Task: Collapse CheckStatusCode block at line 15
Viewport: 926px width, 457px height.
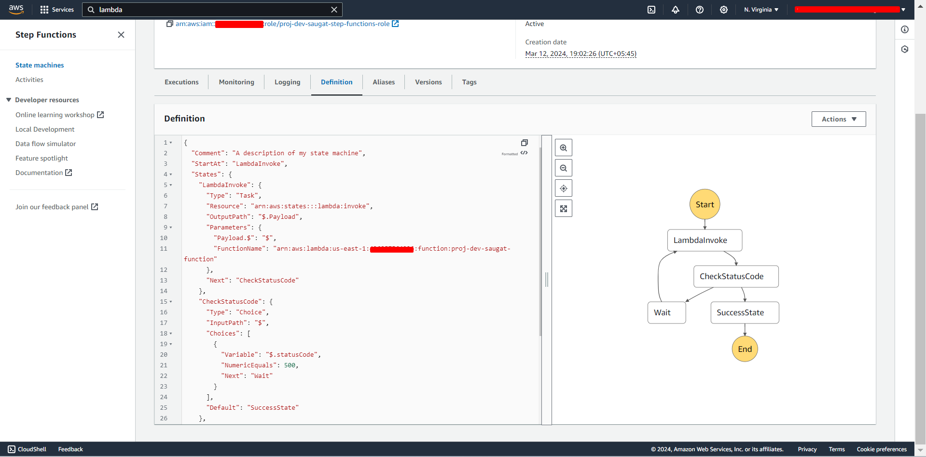Action: 171,302
